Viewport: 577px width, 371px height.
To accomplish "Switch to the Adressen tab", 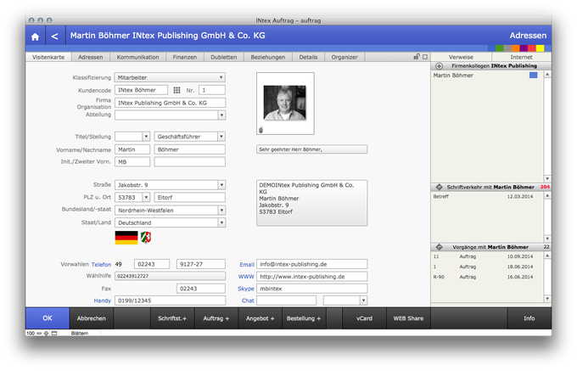I will (91, 57).
